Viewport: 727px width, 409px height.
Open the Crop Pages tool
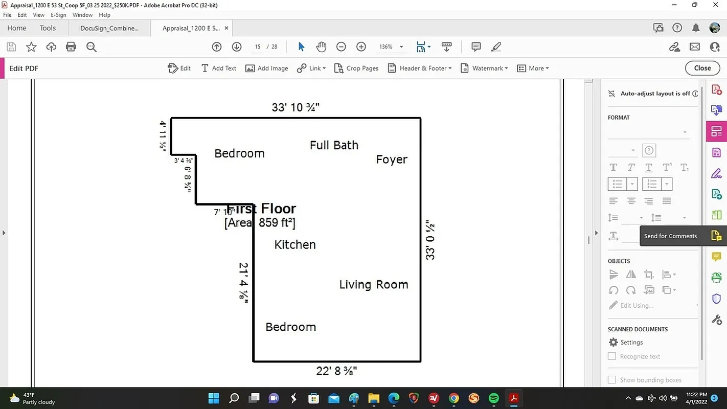tap(356, 67)
